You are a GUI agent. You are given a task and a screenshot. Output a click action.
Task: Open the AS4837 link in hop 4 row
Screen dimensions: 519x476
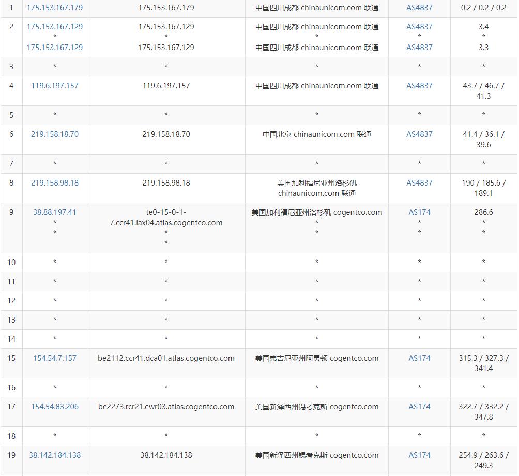[x=419, y=86]
